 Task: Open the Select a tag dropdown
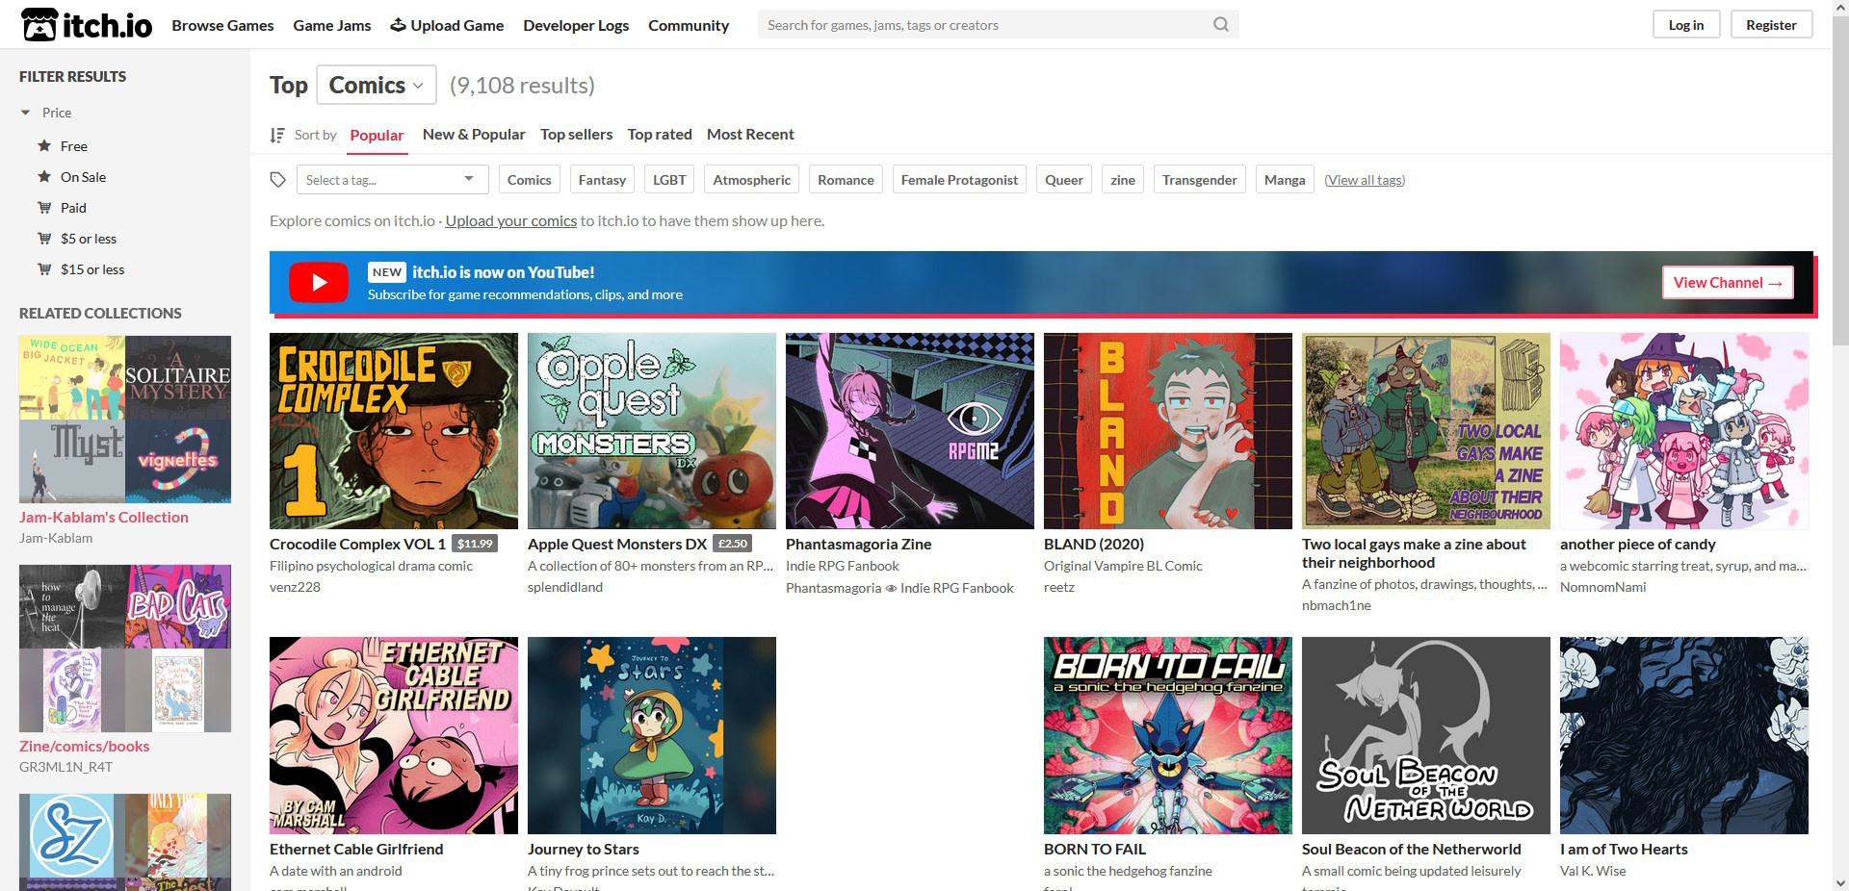click(391, 180)
